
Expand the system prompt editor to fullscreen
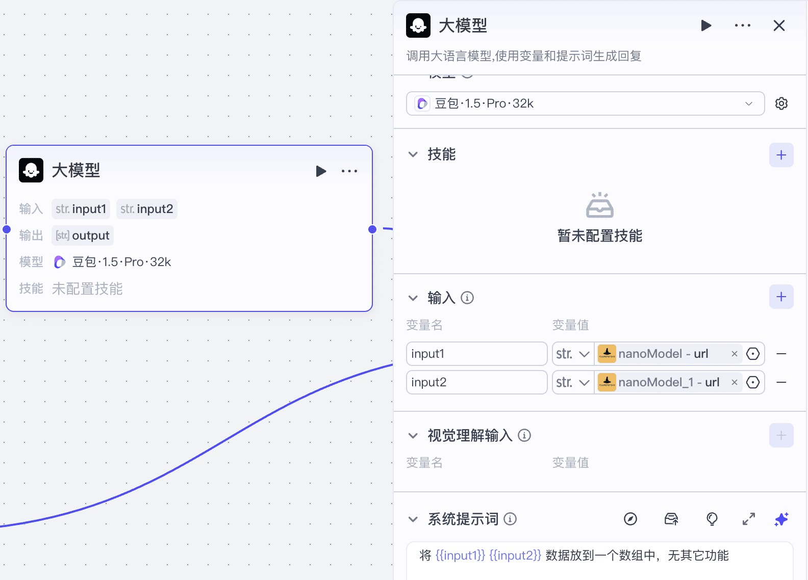tap(748, 519)
